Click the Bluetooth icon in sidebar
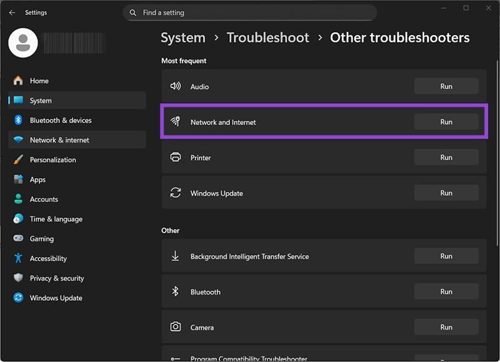This screenshot has height=362, width=500. point(18,120)
